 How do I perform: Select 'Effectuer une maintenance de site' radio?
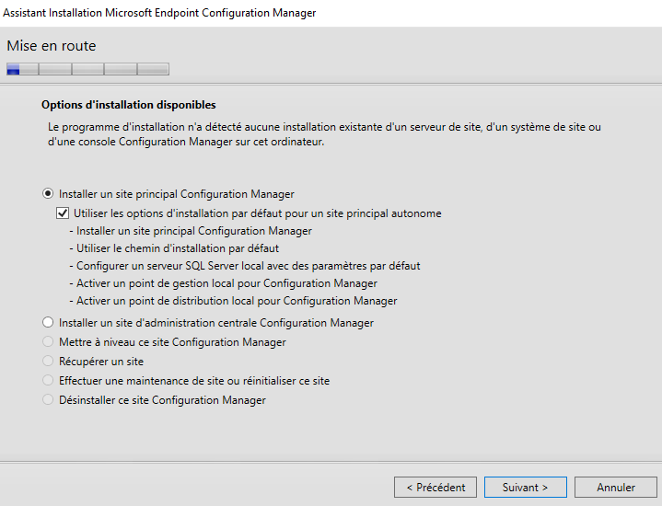tap(49, 381)
